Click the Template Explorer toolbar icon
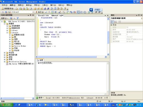This screenshot has height=107, width=143. [62, 9]
